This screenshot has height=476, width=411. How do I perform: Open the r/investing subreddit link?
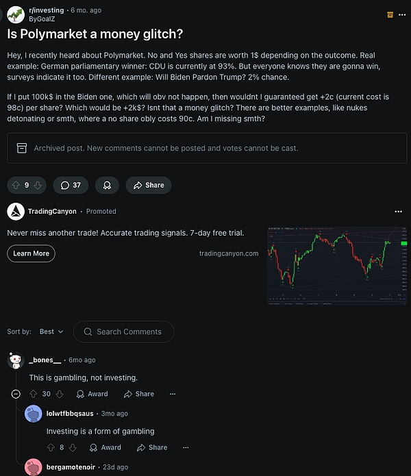(x=47, y=10)
